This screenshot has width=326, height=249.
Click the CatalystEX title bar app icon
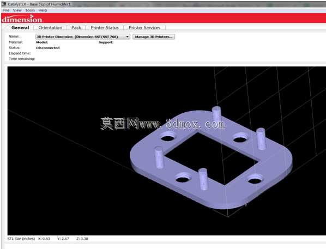click(4, 4)
